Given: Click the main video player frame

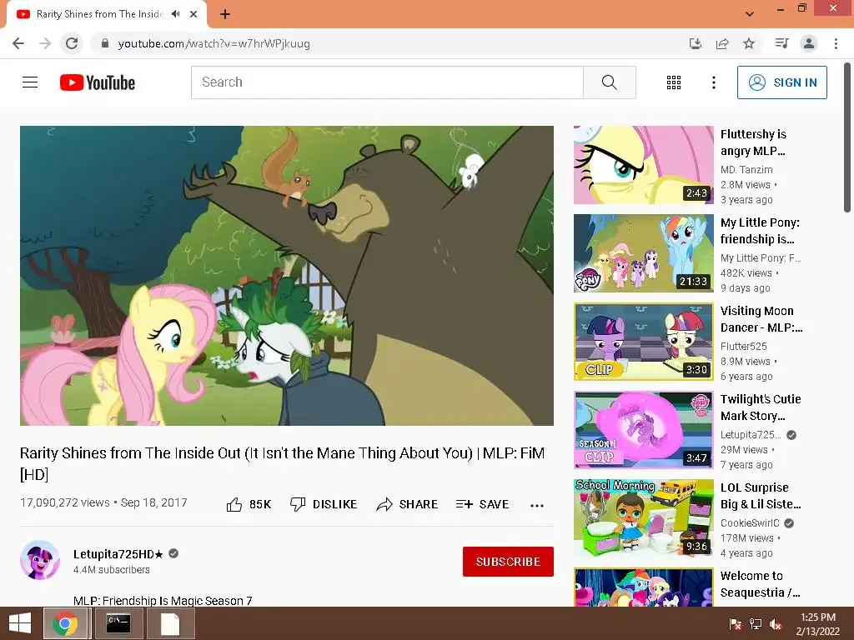Looking at the screenshot, I should (287, 275).
